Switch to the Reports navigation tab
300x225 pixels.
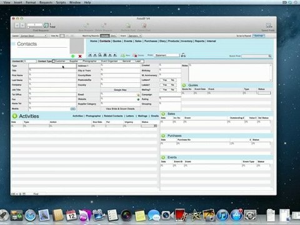tap(199, 41)
